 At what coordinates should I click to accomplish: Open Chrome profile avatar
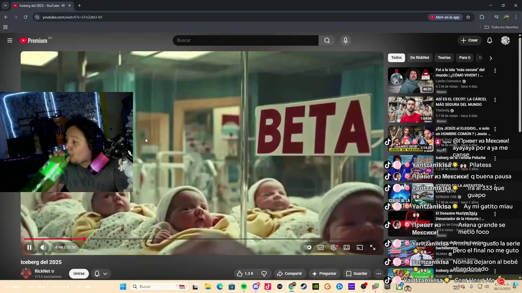click(506, 17)
